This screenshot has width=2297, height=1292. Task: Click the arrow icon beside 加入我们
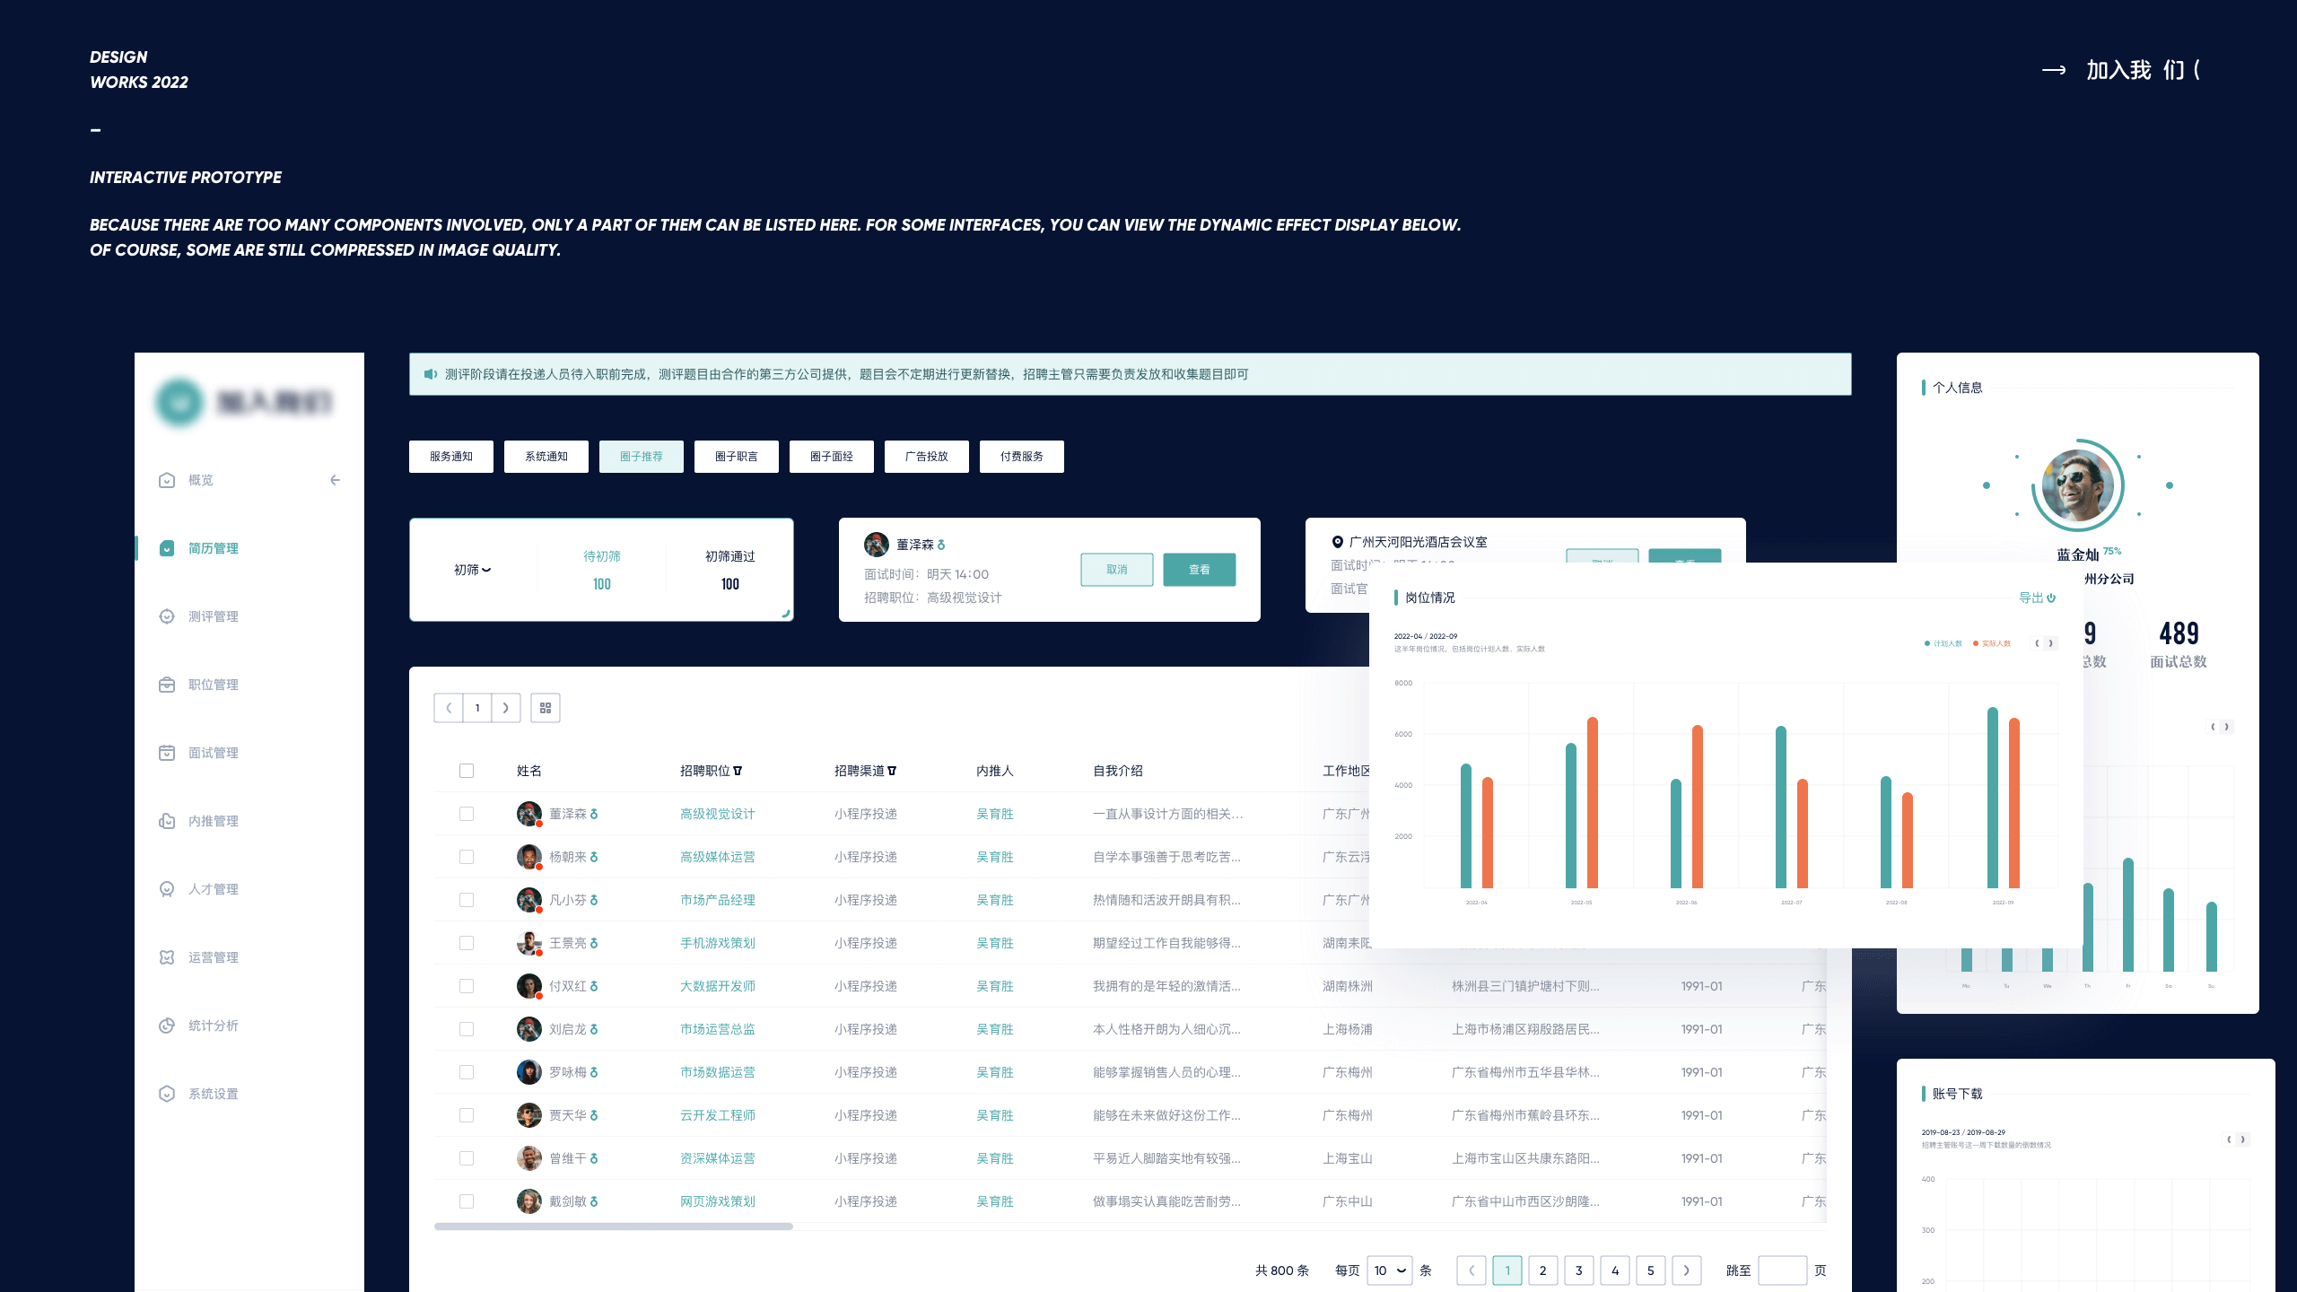(x=2054, y=70)
